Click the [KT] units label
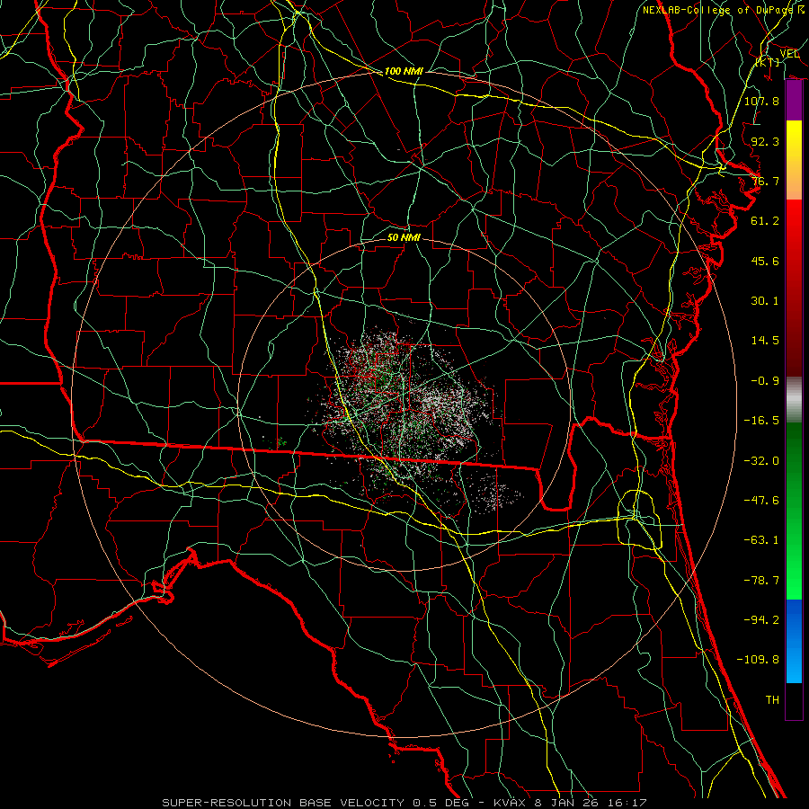 click(x=768, y=62)
